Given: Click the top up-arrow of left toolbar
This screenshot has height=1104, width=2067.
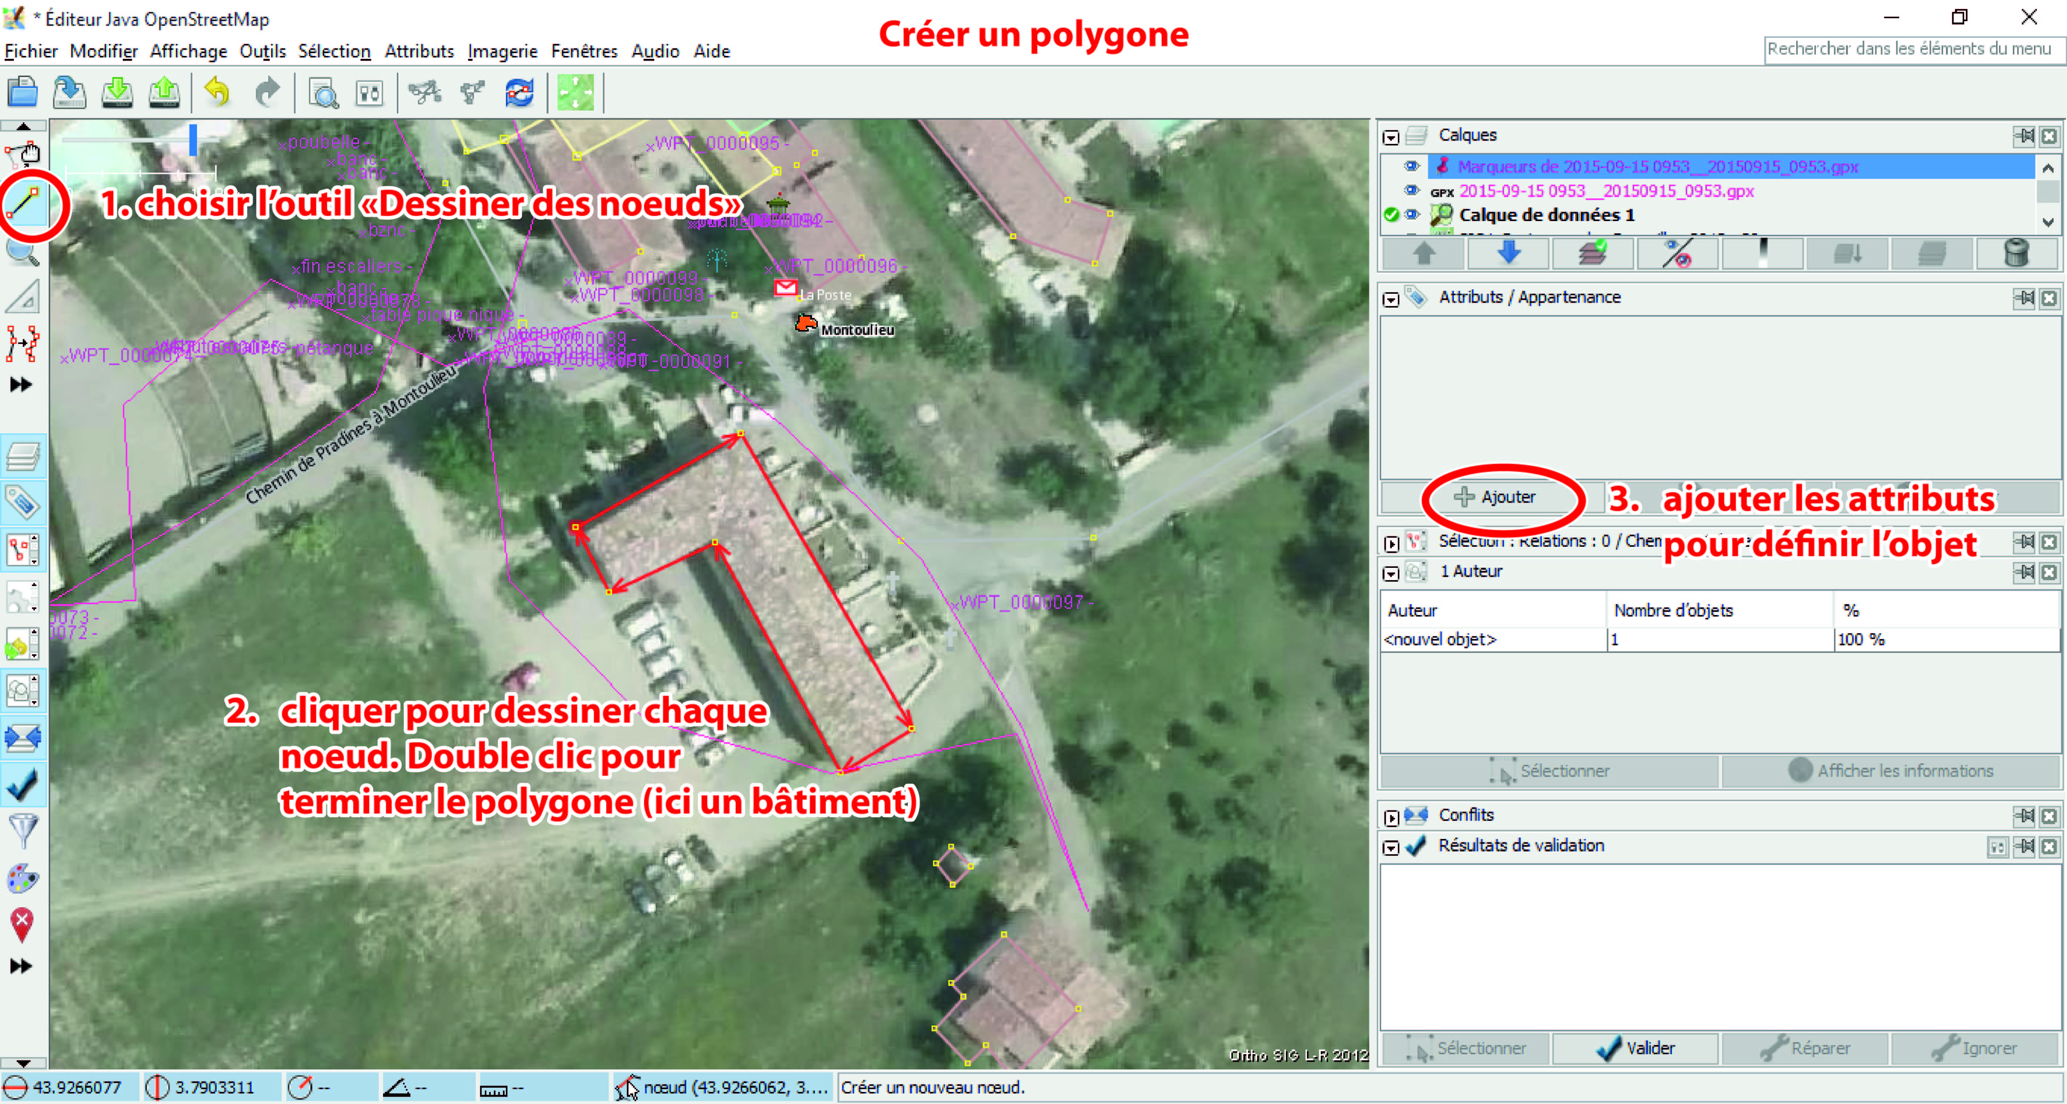Looking at the screenshot, I should (23, 126).
